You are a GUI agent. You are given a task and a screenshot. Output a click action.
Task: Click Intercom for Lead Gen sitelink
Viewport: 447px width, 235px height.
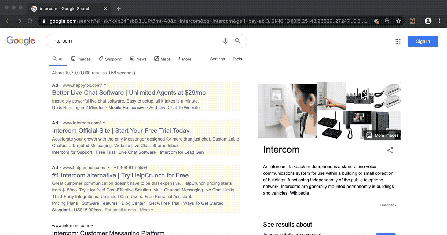pyautogui.click(x=182, y=152)
